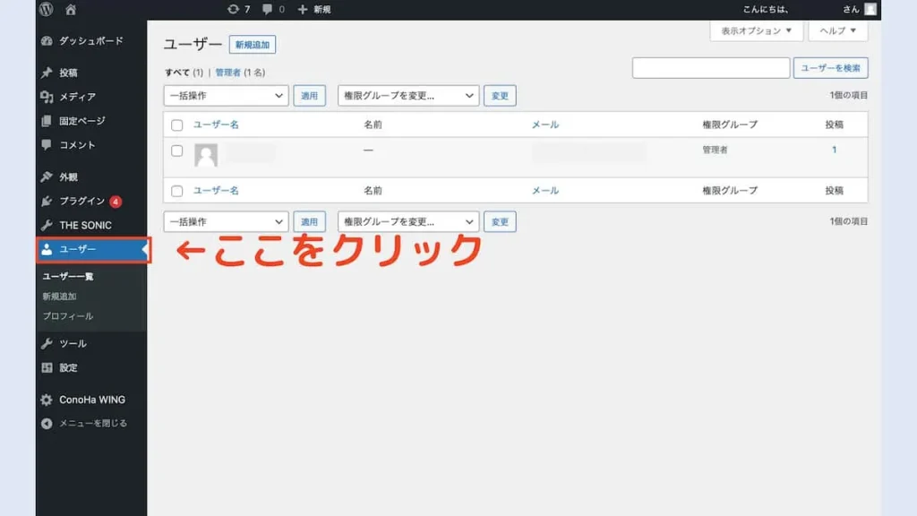The height and width of the screenshot is (516, 917).
Task: Sort by ユーザー名 header column
Action: [217, 125]
